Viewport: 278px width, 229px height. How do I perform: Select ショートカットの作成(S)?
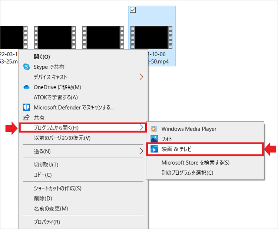[83, 188]
